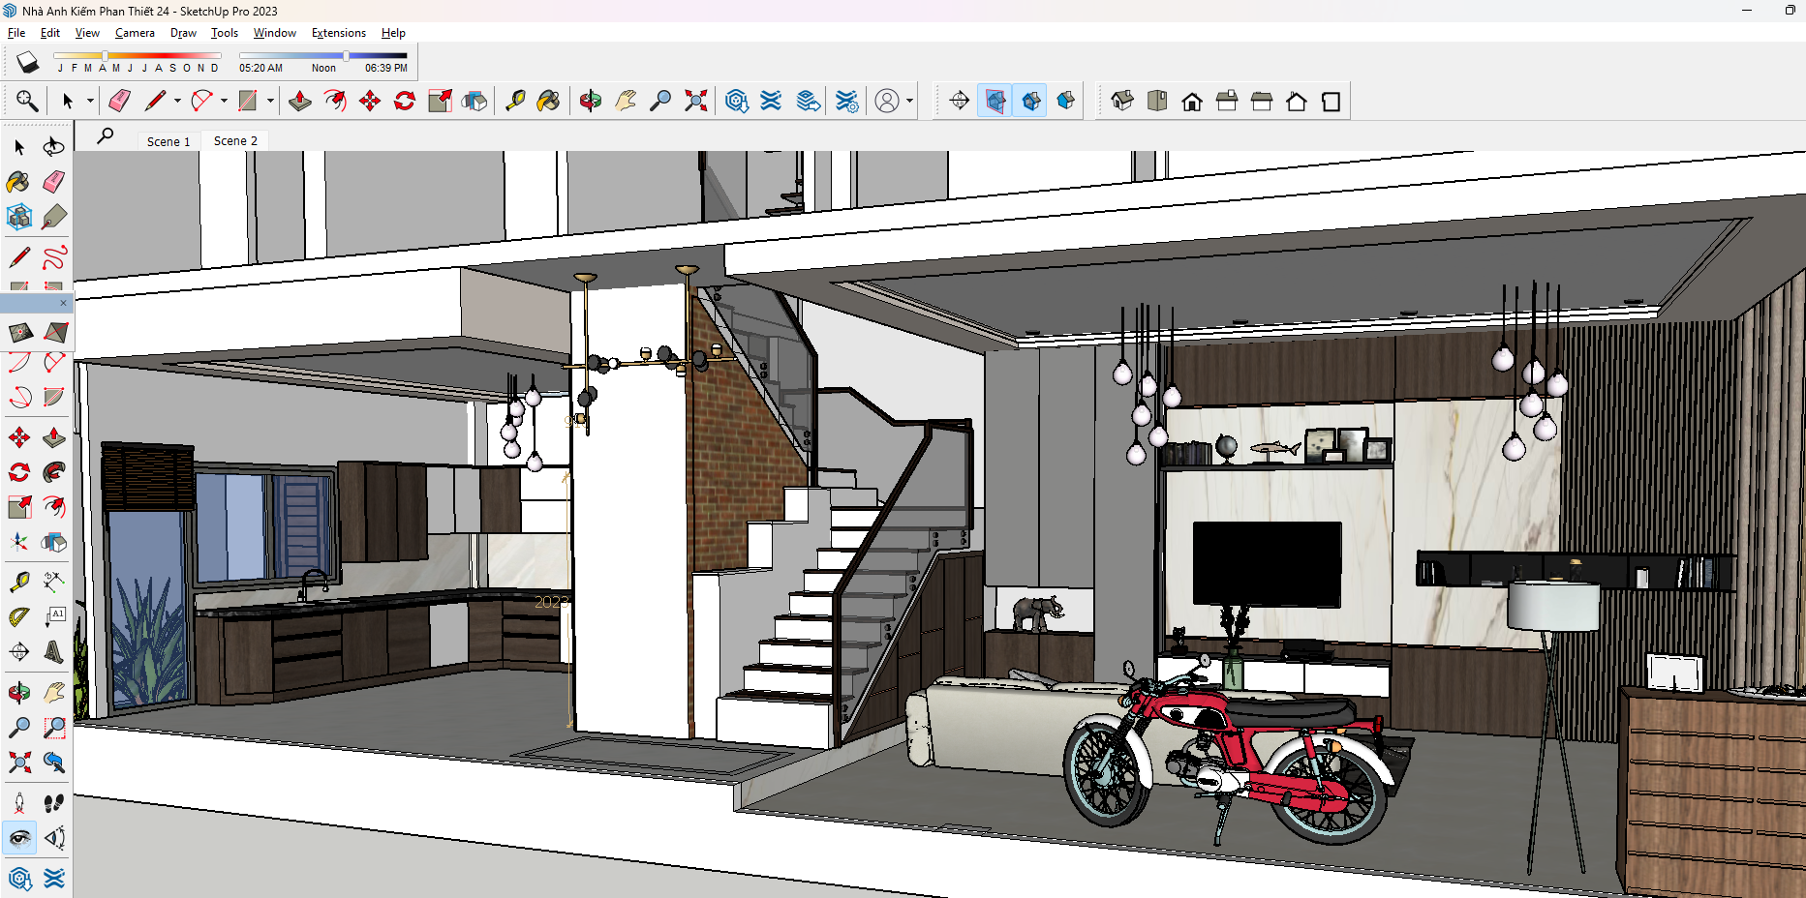Image resolution: width=1806 pixels, height=898 pixels.
Task: Switch to Iso standard view
Action: (x=1122, y=101)
